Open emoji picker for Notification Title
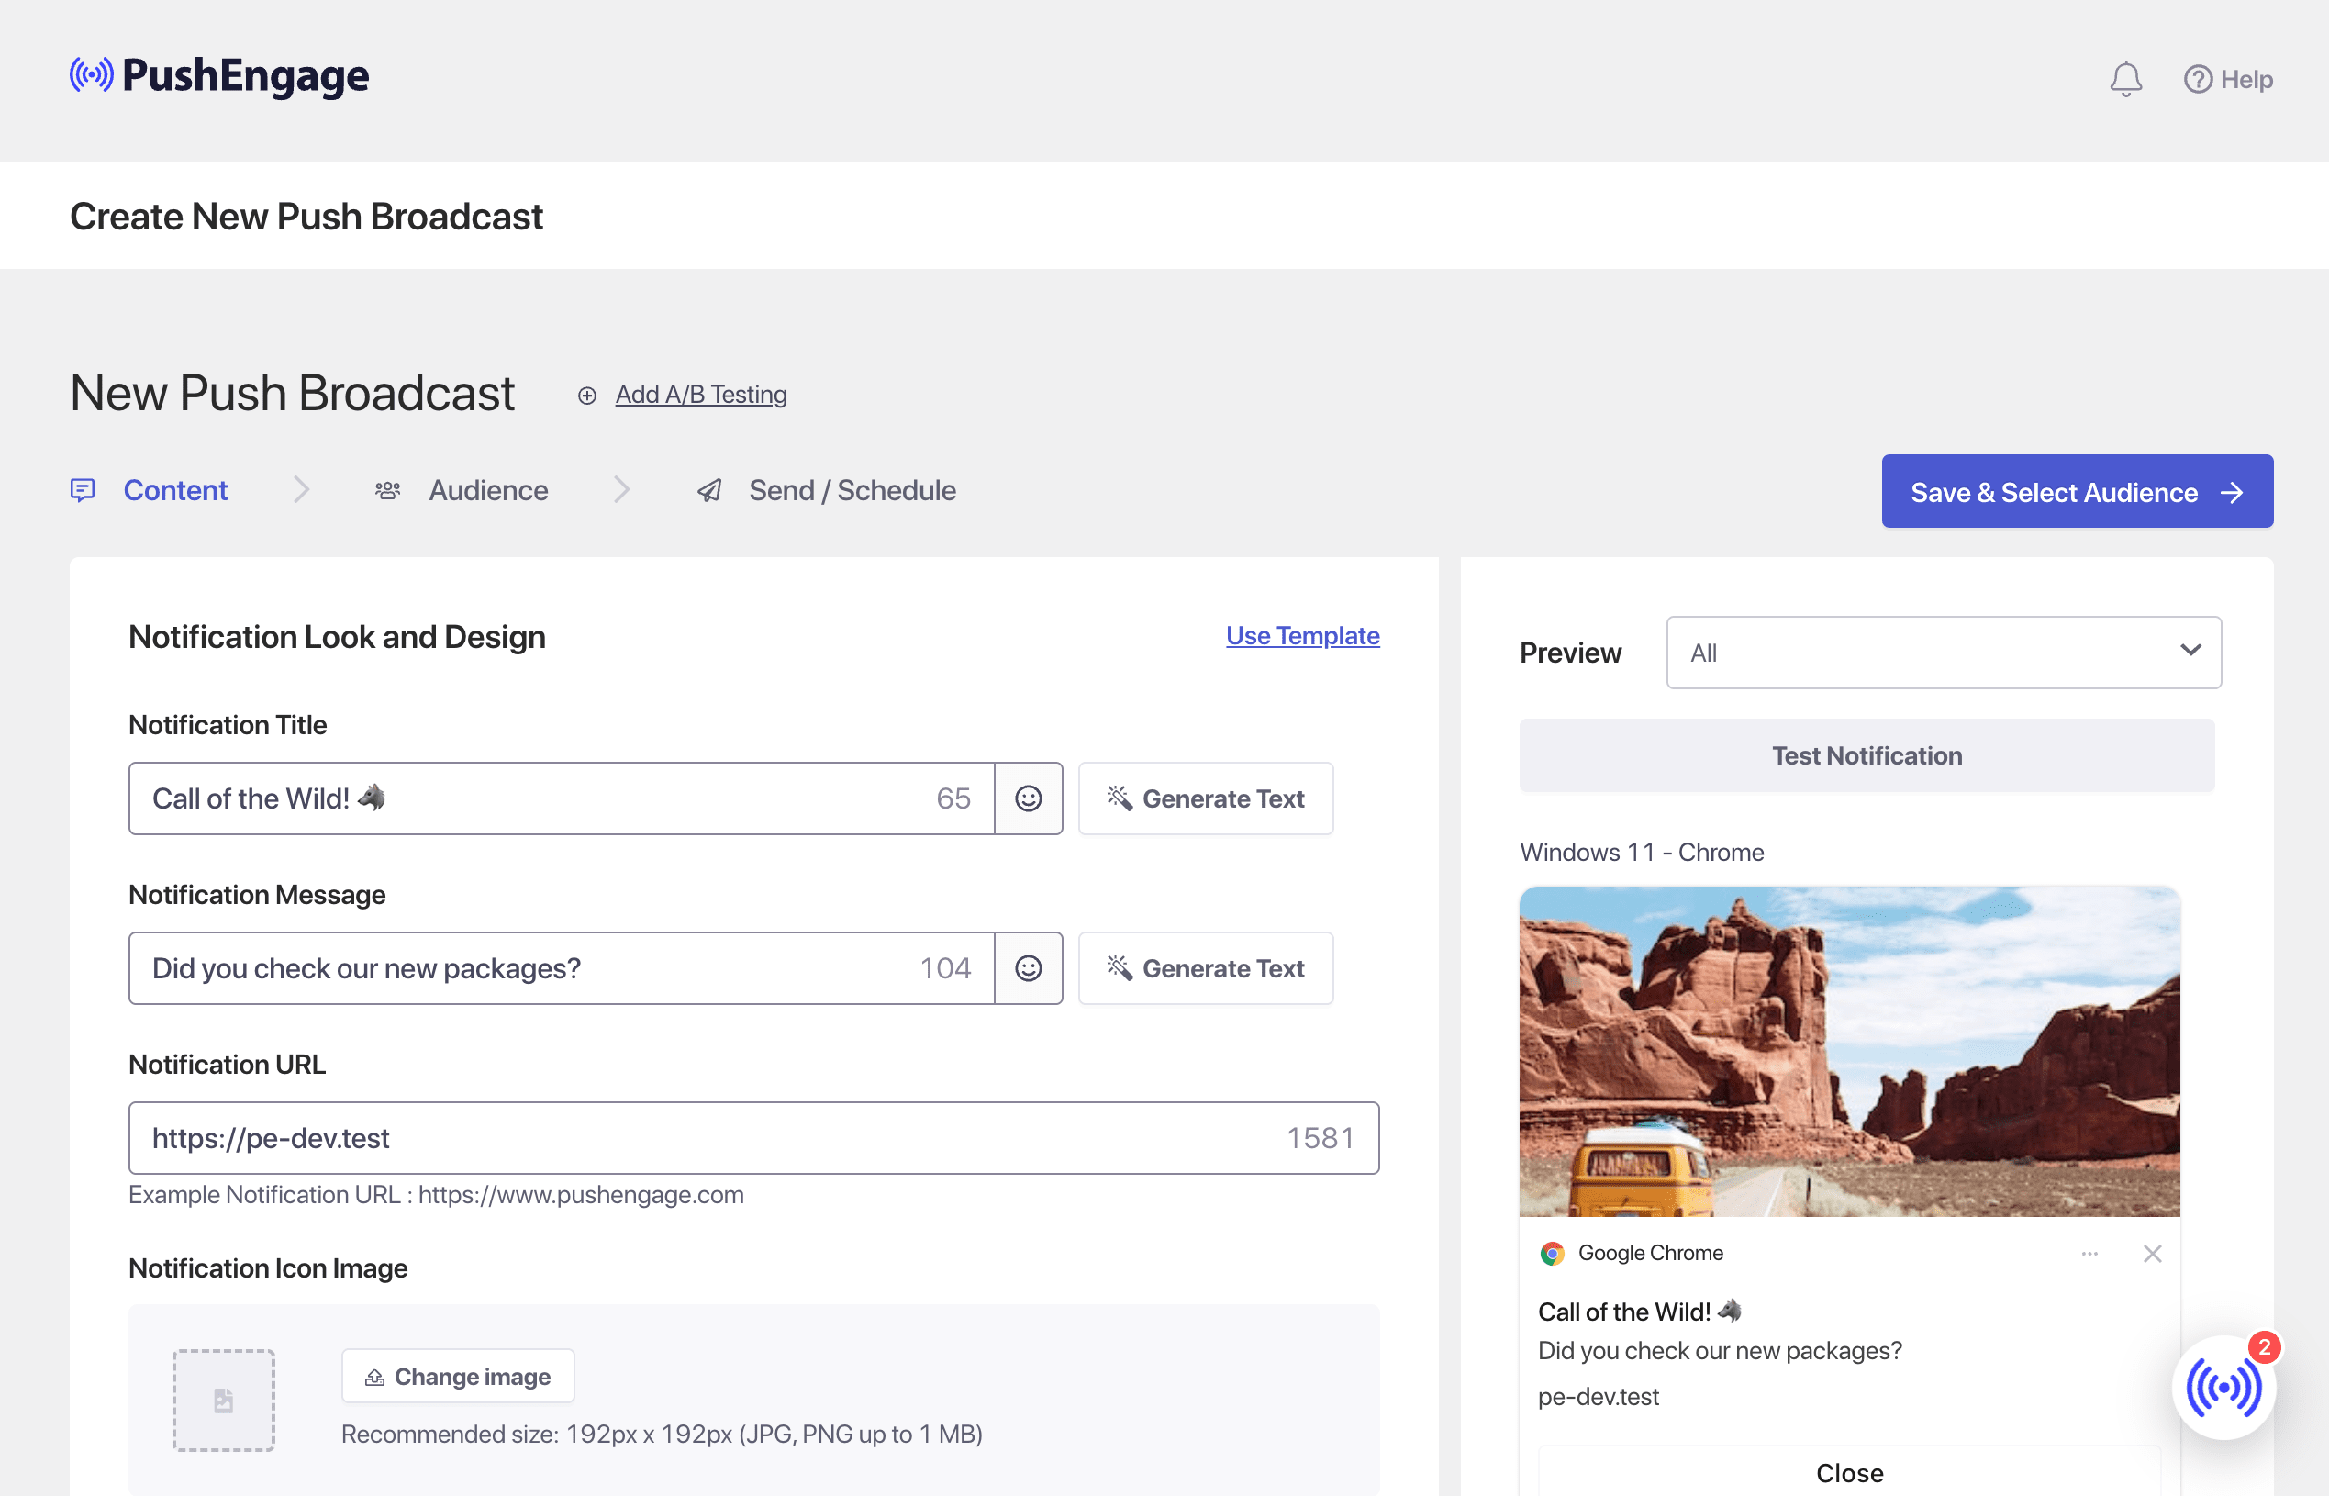The height and width of the screenshot is (1496, 2329). click(x=1028, y=798)
